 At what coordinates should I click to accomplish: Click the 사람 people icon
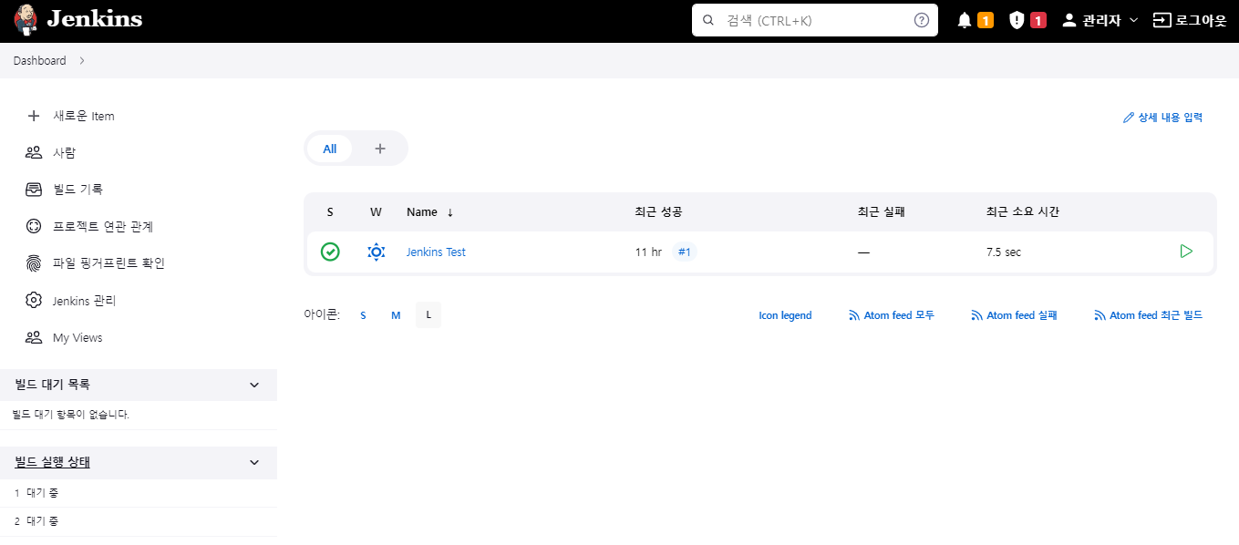pyautogui.click(x=34, y=152)
